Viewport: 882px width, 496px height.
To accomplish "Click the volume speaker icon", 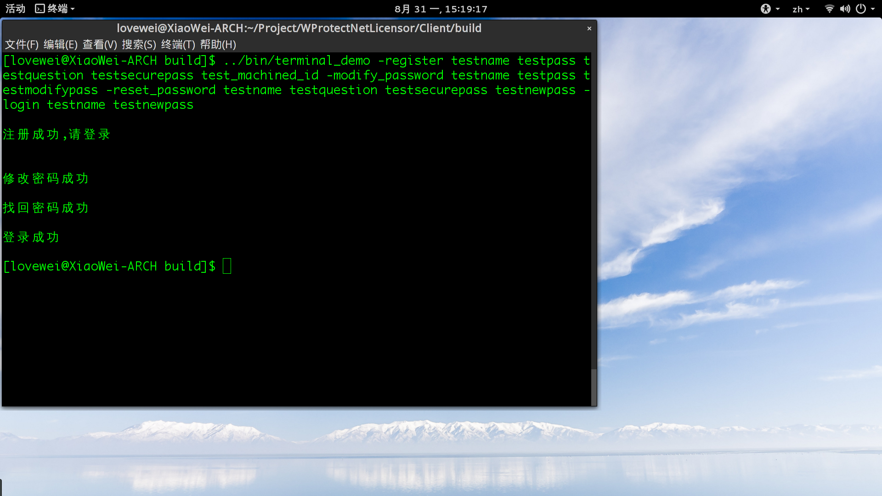I will tap(845, 9).
